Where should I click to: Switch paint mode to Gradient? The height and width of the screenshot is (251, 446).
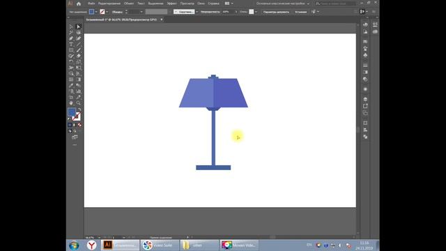coord(75,125)
